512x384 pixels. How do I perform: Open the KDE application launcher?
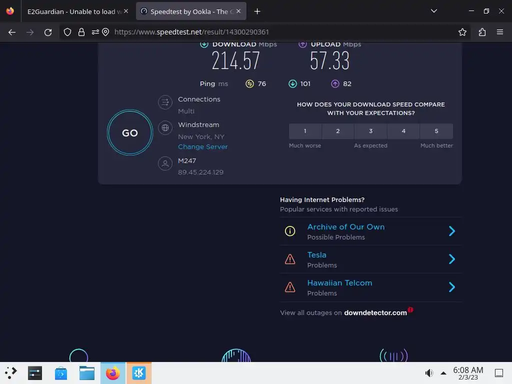11,373
